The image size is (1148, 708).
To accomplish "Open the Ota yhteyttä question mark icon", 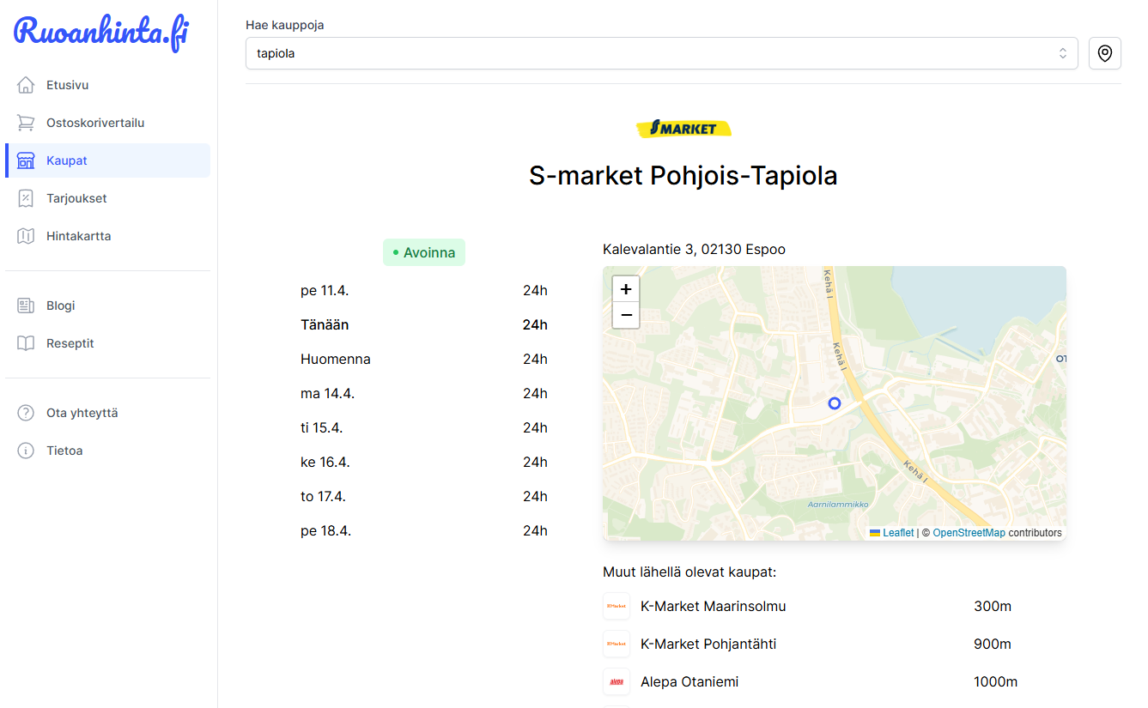I will pyautogui.click(x=27, y=413).
